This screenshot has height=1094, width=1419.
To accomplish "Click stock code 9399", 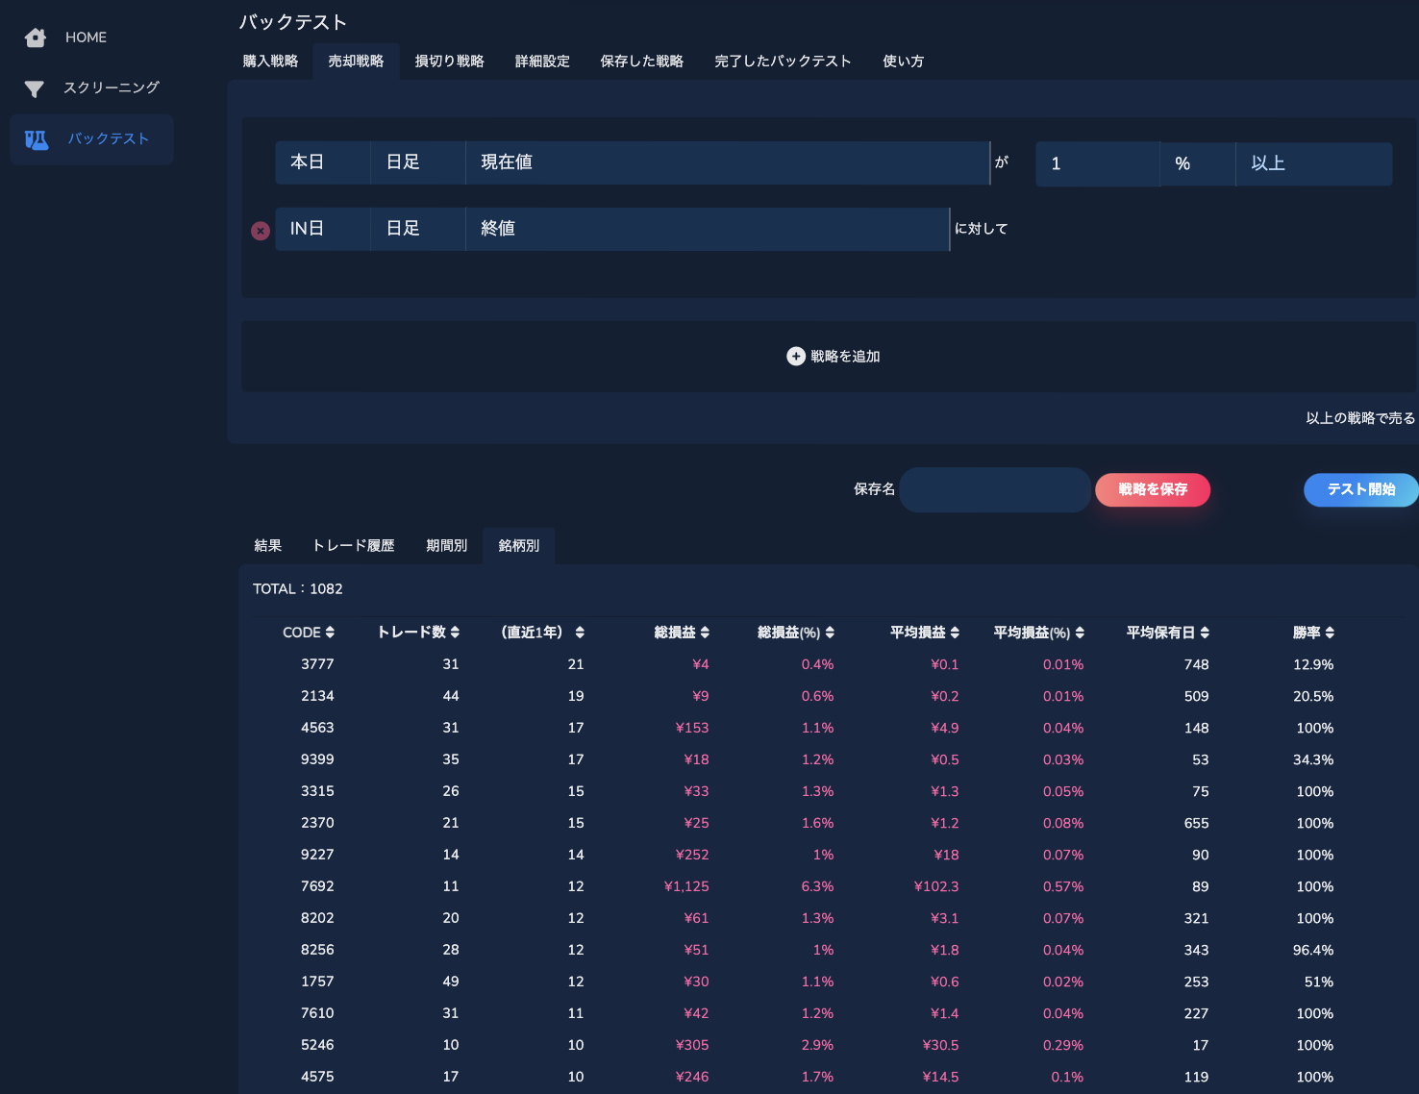I will [317, 759].
